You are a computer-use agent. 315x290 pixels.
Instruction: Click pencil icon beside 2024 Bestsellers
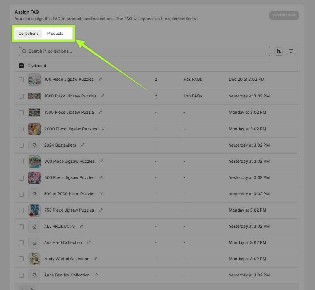click(83, 145)
